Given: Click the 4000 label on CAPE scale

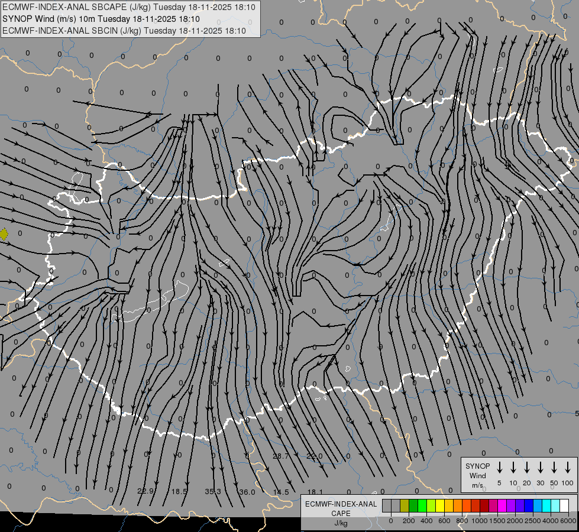Looking at the screenshot, I should click(551, 521).
